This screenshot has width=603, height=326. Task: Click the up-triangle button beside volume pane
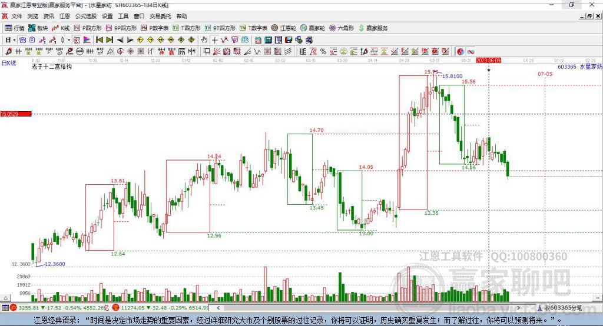(5, 298)
